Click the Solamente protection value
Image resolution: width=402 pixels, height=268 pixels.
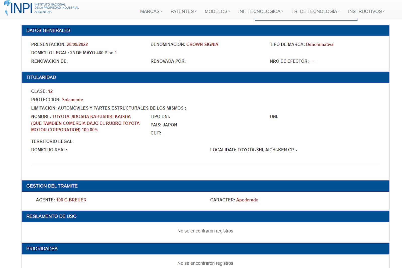point(72,100)
